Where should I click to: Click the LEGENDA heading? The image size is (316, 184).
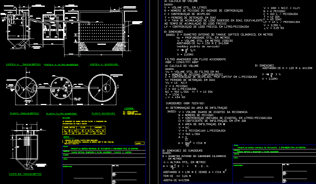(x=128, y=108)
